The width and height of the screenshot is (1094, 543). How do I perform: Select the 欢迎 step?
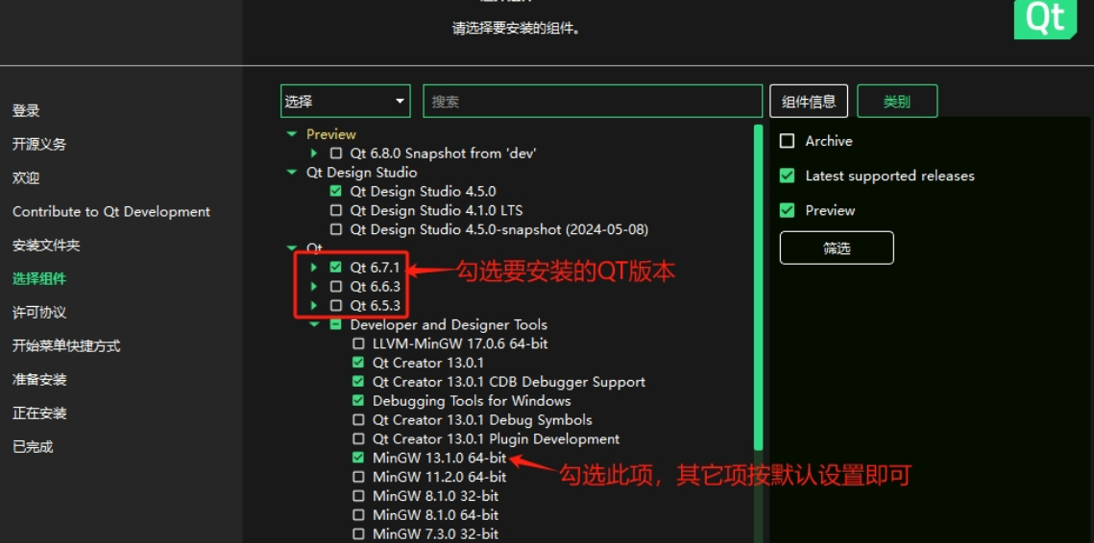click(26, 177)
